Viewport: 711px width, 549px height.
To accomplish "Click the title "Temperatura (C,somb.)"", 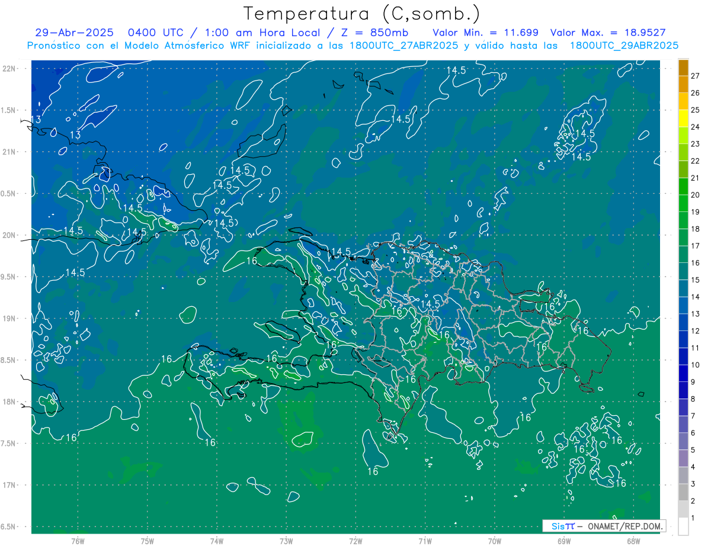I will [361, 14].
